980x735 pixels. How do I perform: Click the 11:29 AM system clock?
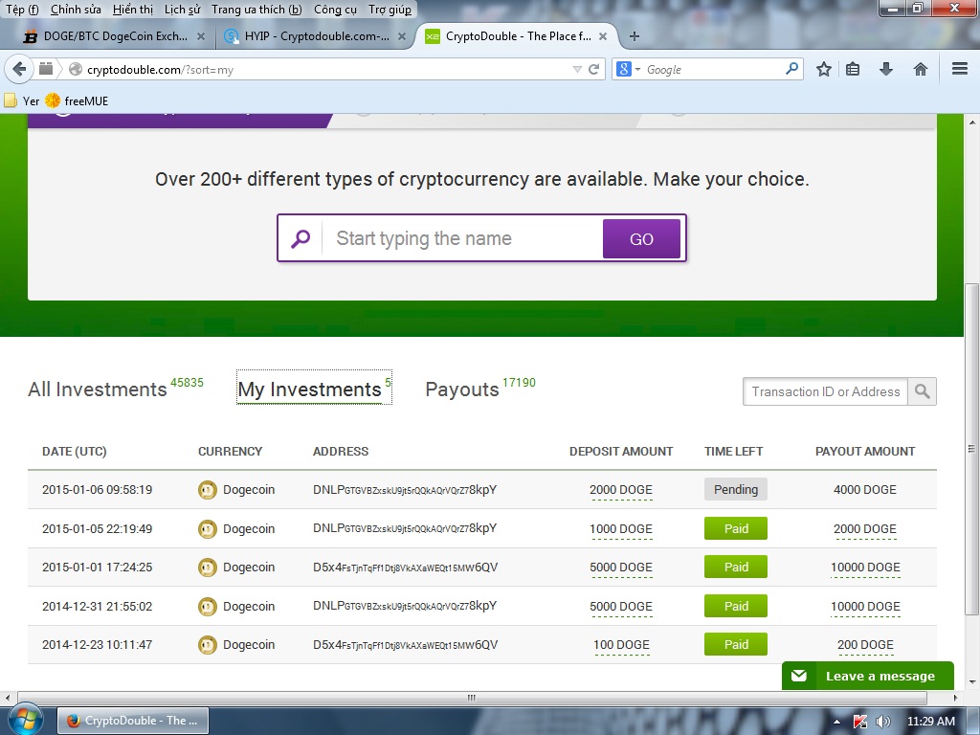[x=930, y=722]
